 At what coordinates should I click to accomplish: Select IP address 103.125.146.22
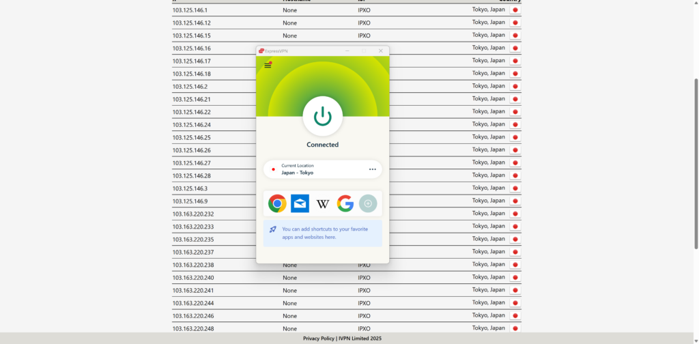pyautogui.click(x=192, y=112)
